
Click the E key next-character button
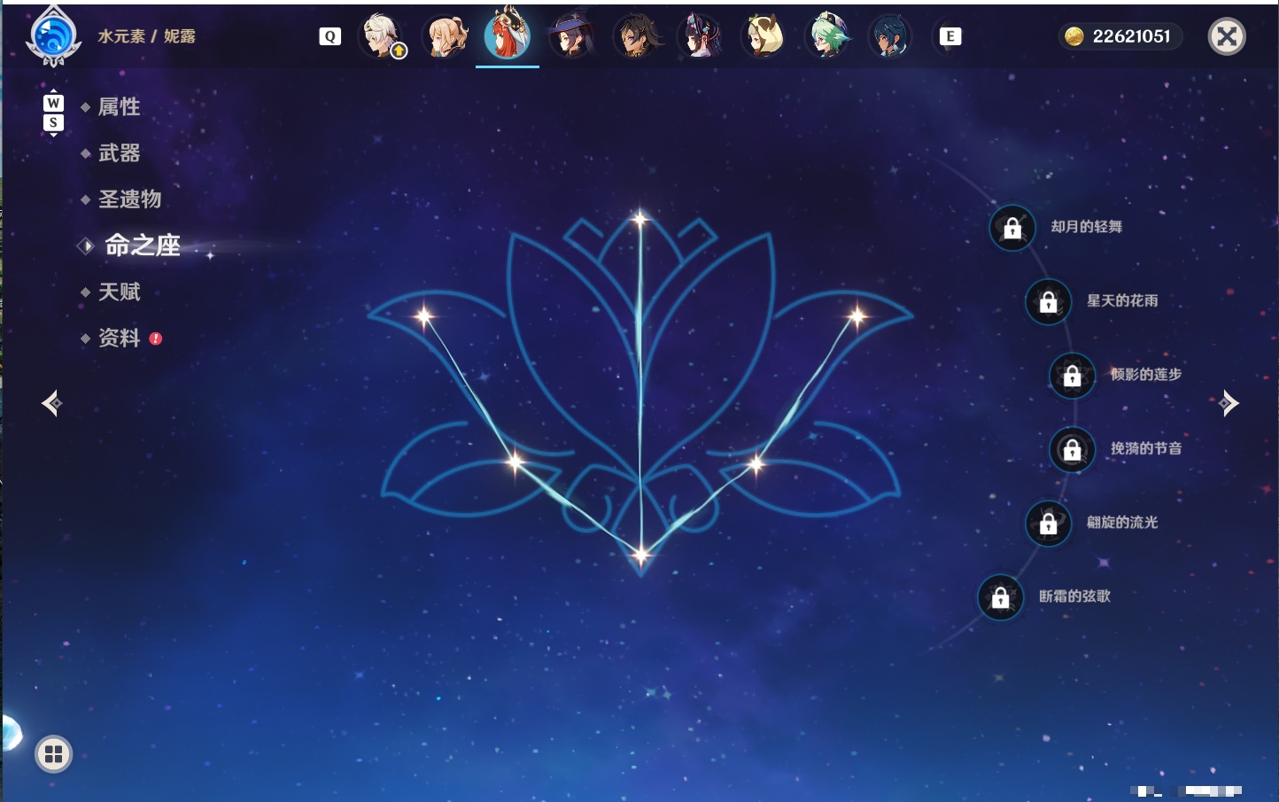950,36
